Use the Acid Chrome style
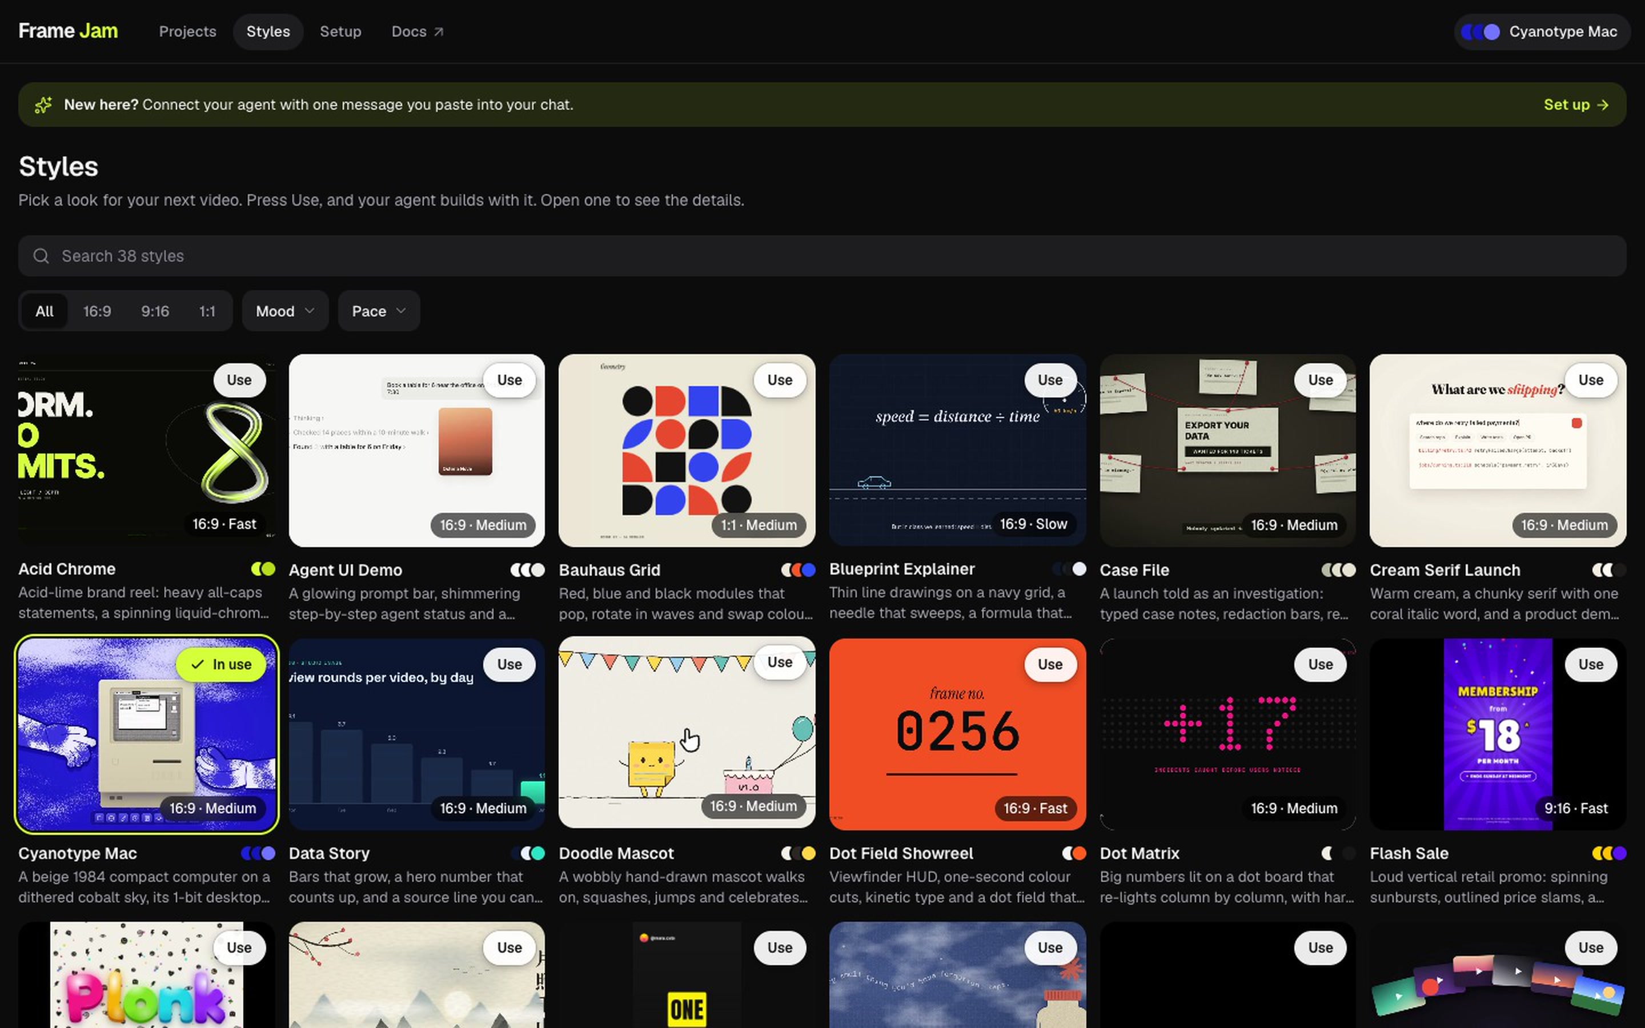The image size is (1645, 1028). coord(239,380)
